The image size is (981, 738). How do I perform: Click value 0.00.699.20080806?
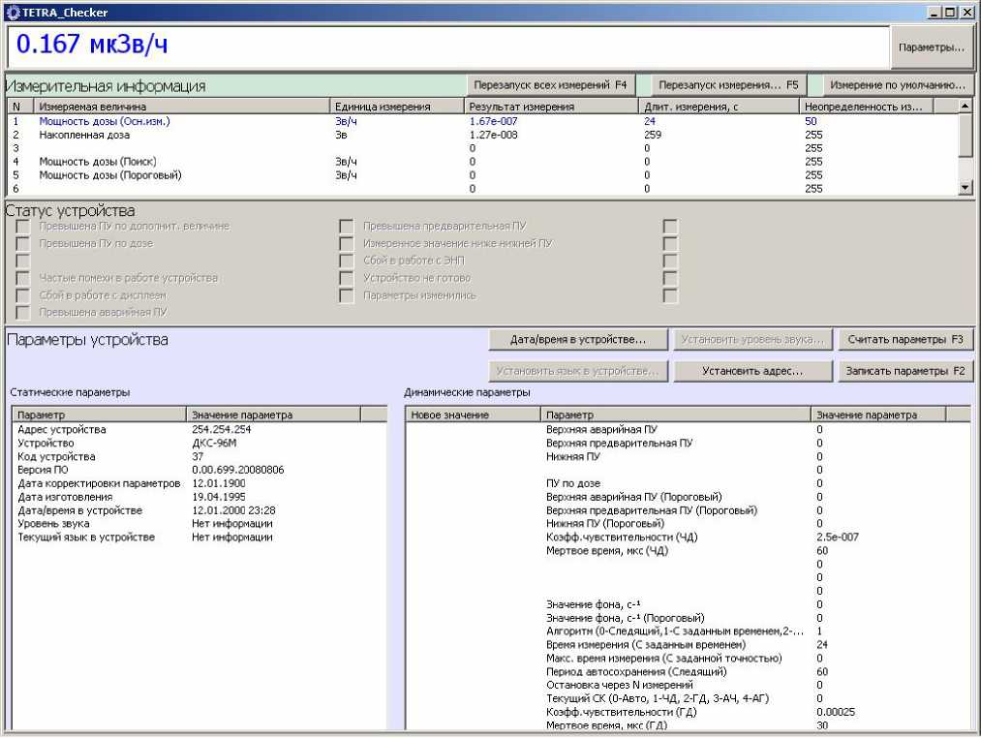point(237,470)
